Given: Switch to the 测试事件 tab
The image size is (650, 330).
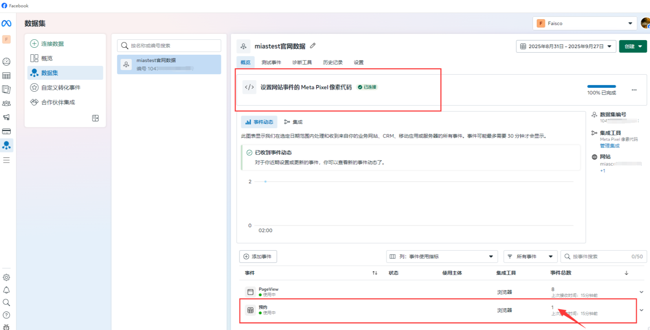Looking at the screenshot, I should pyautogui.click(x=271, y=62).
